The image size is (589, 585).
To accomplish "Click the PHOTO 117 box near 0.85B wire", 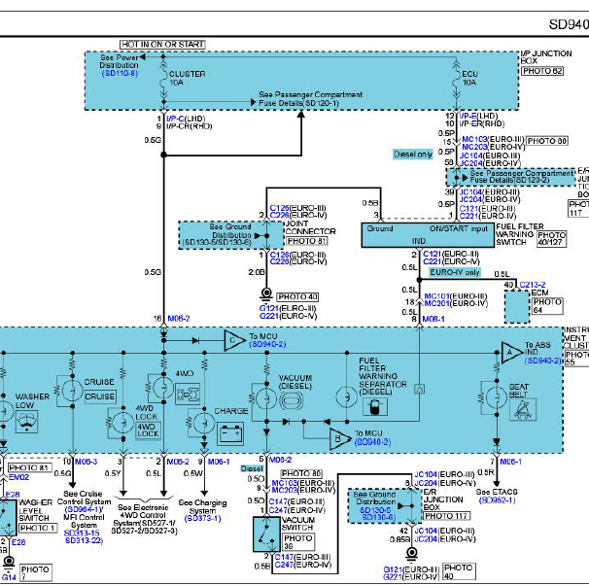I will [x=447, y=516].
